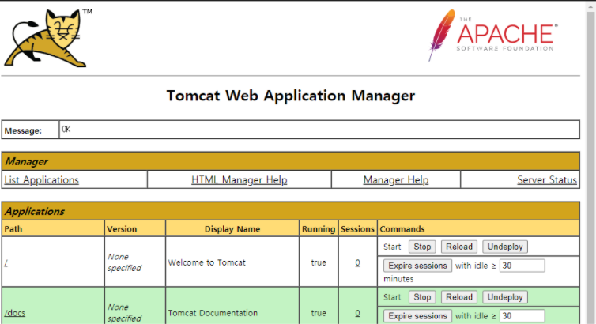View the Server Status link

(x=547, y=179)
